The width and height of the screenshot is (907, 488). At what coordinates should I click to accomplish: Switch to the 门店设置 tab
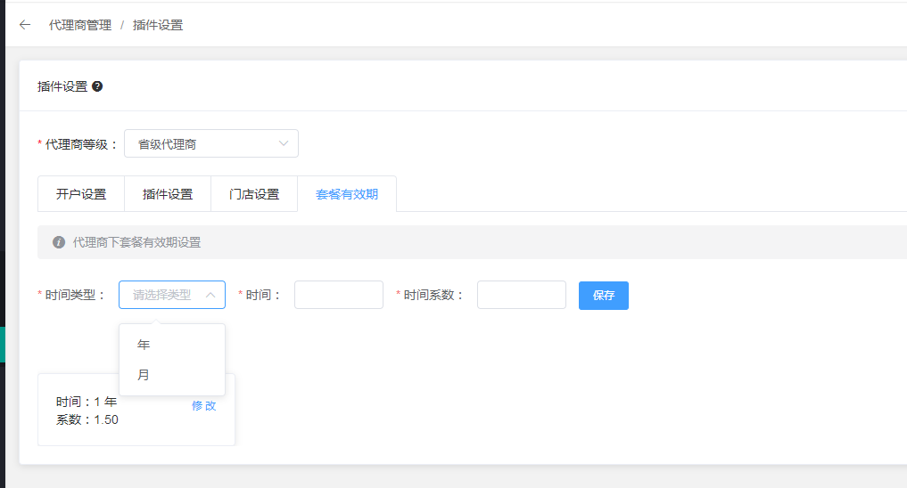click(x=254, y=194)
